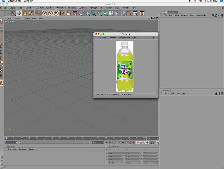The height and width of the screenshot is (169, 224).
Task: Go to the end of animation
Action: (x=123, y=143)
